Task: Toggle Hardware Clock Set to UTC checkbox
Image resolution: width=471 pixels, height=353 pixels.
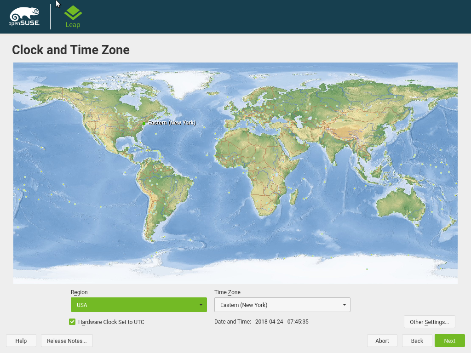Action: (72, 322)
